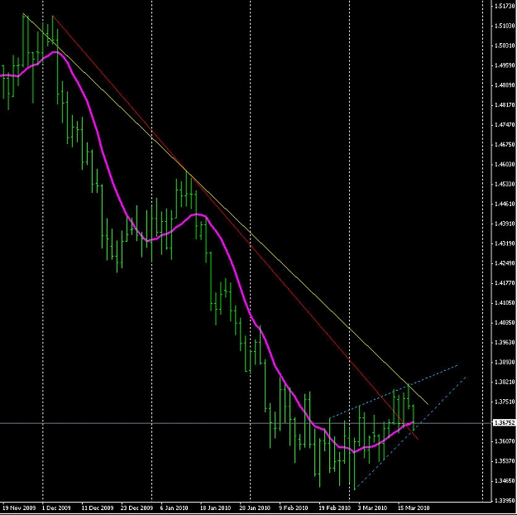Click the 19 Feb 2010 date label
Viewport: 517px width, 515px height.
pyautogui.click(x=334, y=508)
